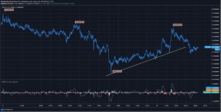Click the green Histogram value badge
This screenshot has width=221, height=112.
[211, 92]
